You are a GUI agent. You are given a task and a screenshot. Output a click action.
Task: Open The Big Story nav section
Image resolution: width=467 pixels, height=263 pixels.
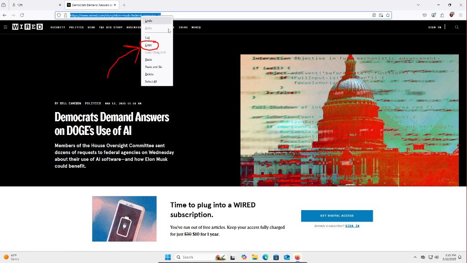coord(111,27)
